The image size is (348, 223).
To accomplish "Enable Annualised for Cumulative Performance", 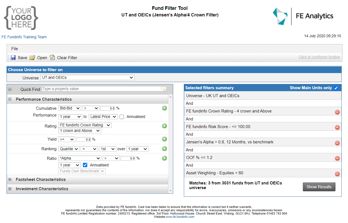I will point(122,117).
